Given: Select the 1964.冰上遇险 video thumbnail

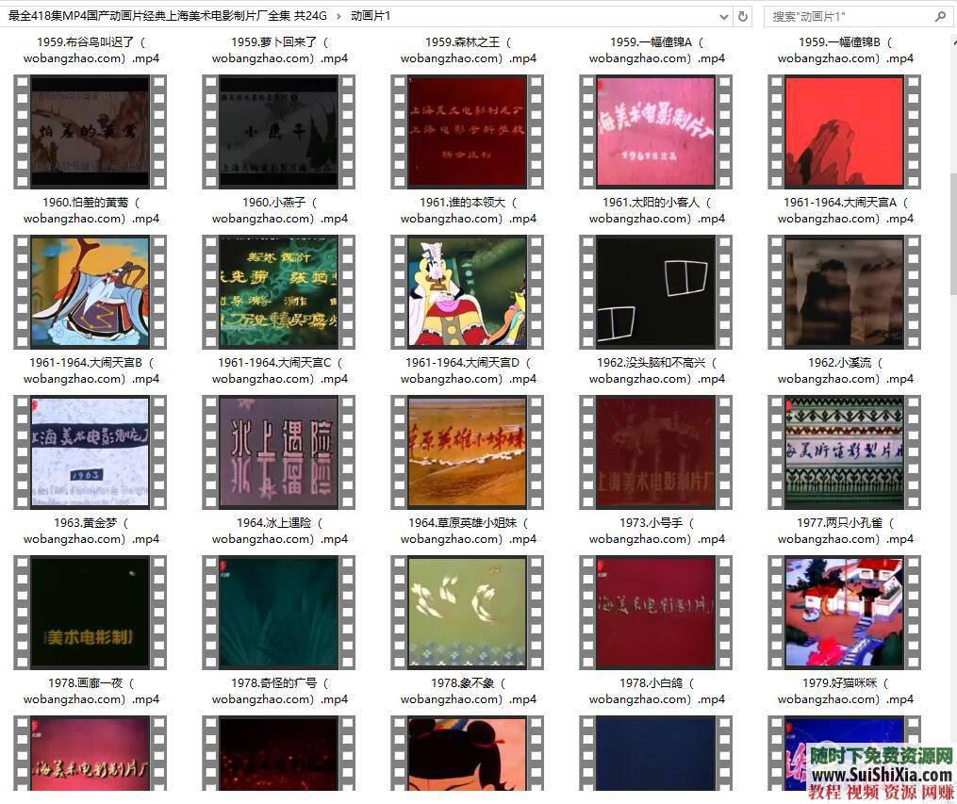Looking at the screenshot, I should [x=278, y=452].
